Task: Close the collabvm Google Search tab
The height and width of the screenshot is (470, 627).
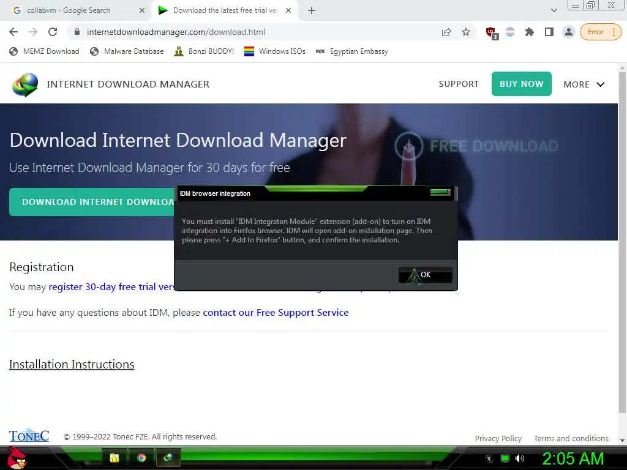Action: pos(142,11)
